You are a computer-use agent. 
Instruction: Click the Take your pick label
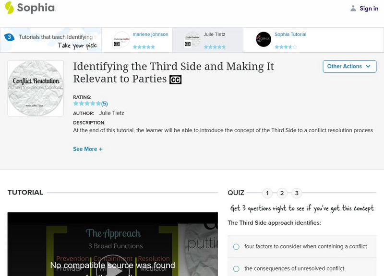click(77, 46)
